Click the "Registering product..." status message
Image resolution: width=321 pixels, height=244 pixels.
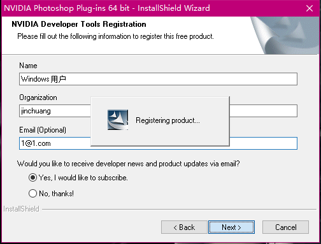click(x=168, y=120)
